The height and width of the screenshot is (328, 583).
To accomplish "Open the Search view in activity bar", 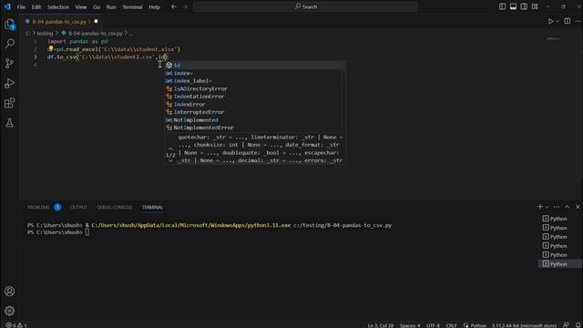I will (x=10, y=44).
